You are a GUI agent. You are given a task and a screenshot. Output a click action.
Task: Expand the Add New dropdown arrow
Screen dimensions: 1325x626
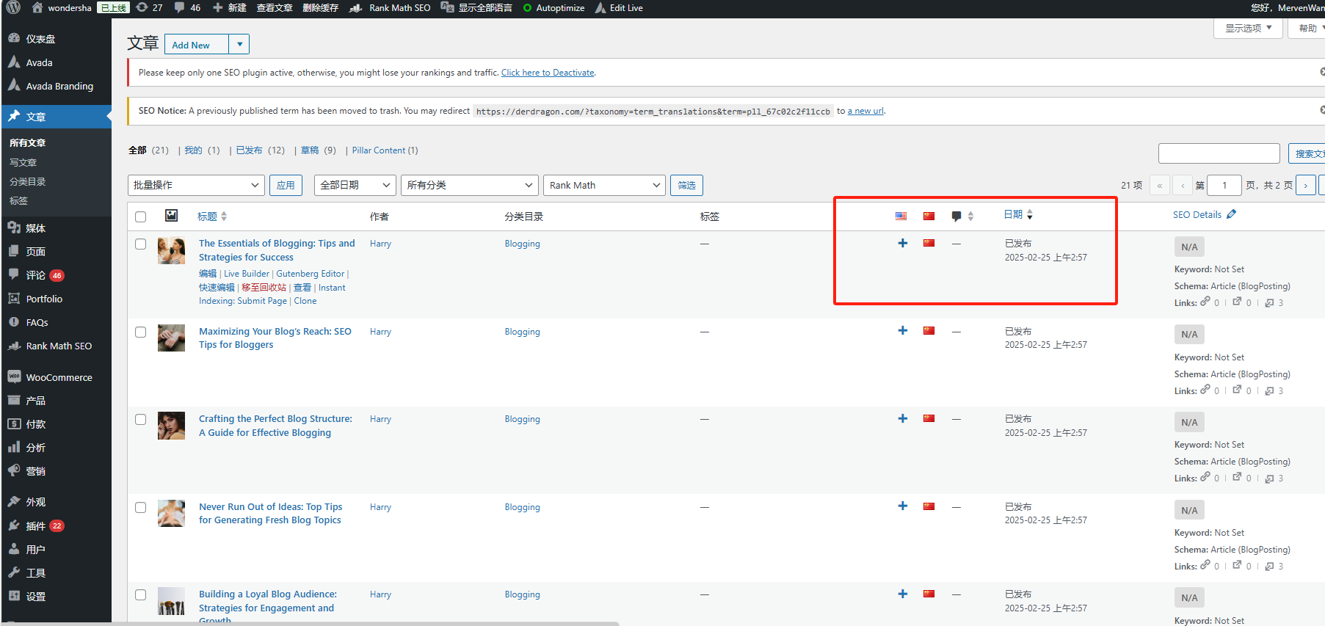coord(239,44)
